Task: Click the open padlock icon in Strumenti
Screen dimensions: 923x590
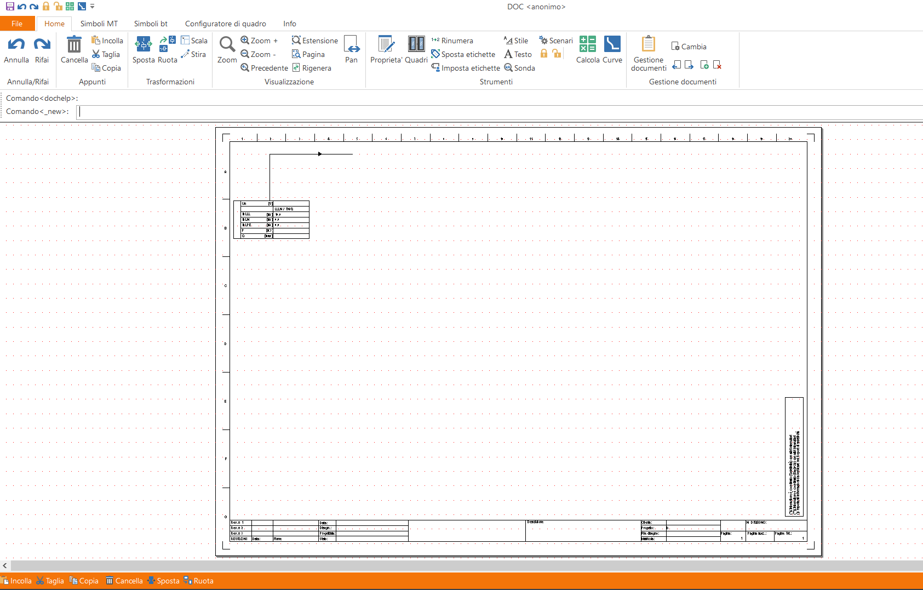Action: point(557,54)
